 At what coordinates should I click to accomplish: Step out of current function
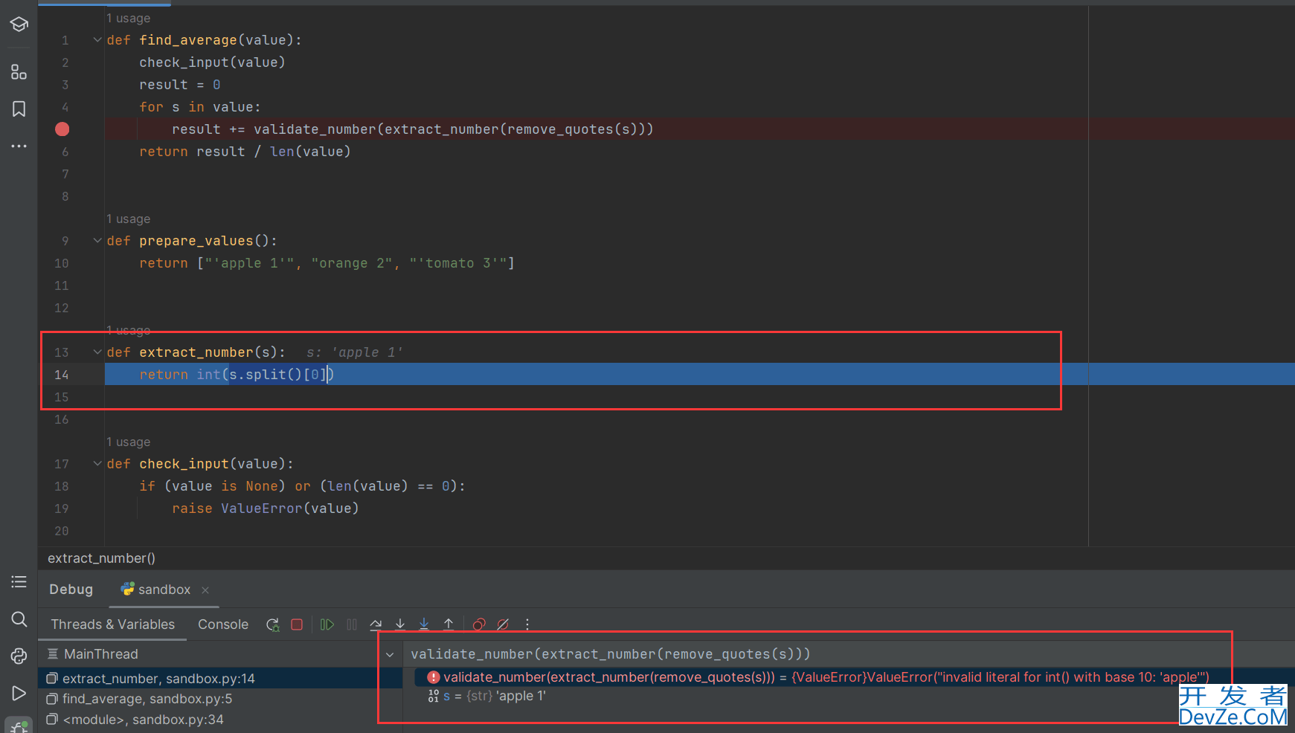[449, 624]
